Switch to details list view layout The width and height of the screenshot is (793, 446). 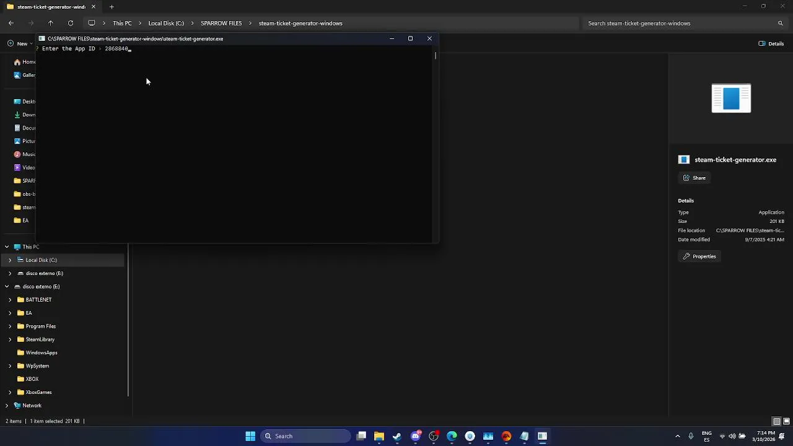[x=776, y=421]
